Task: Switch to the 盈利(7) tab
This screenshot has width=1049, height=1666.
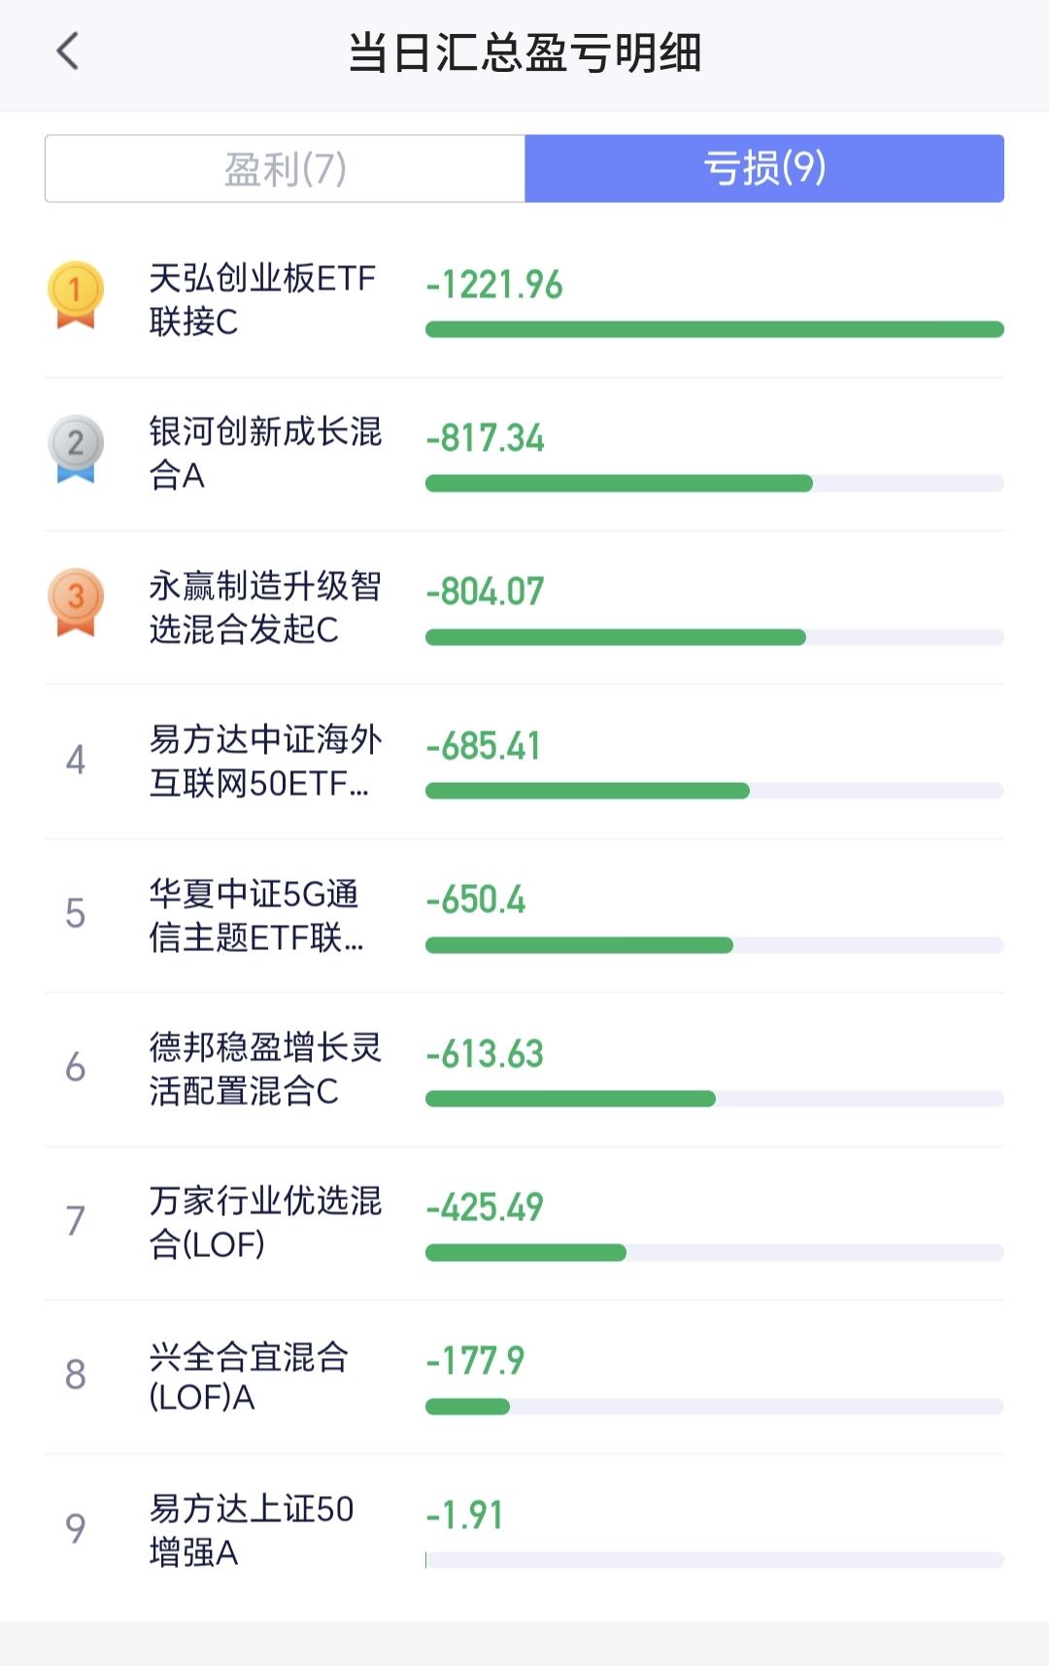Action: click(x=286, y=169)
